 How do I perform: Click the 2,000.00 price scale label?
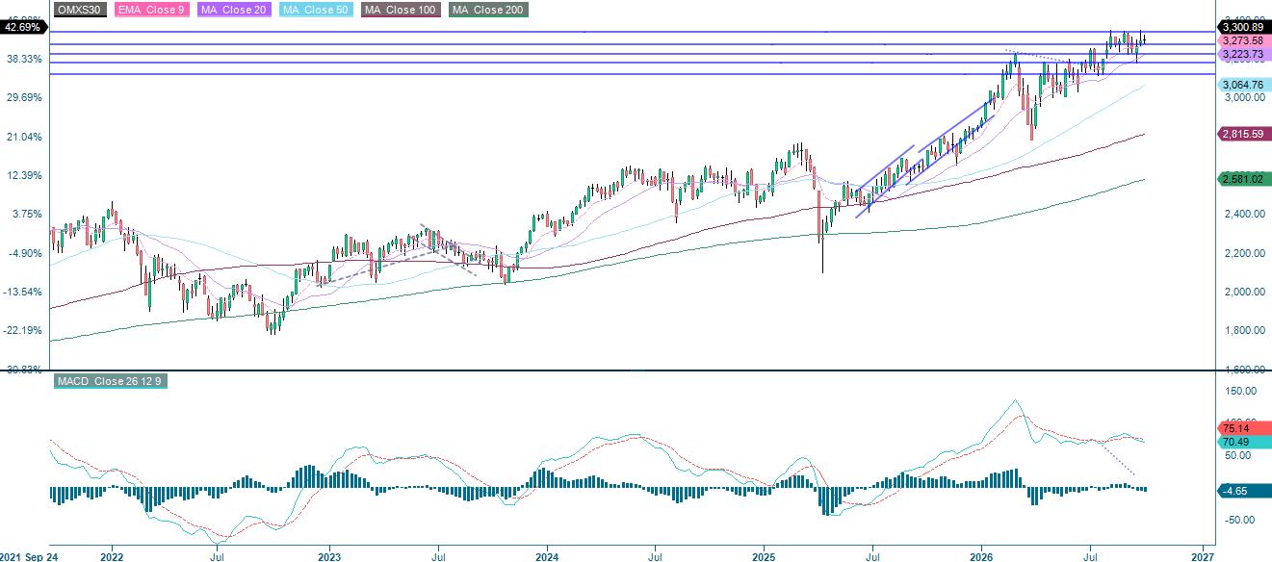(x=1245, y=292)
